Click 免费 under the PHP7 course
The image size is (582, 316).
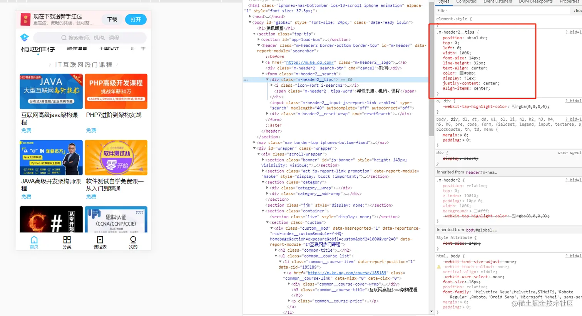tap(91, 130)
